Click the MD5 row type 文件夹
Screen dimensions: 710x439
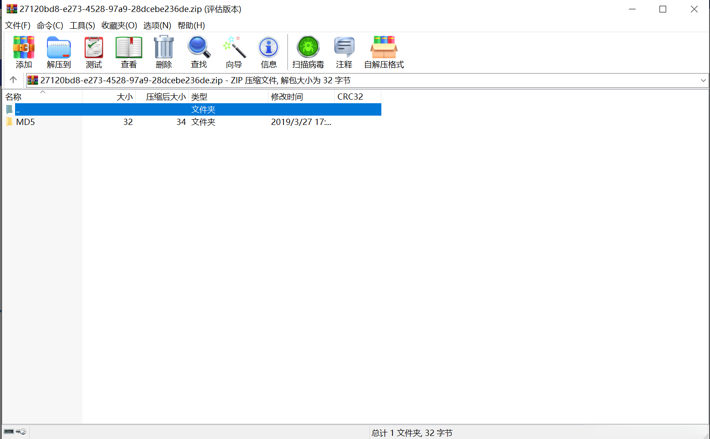coord(203,122)
